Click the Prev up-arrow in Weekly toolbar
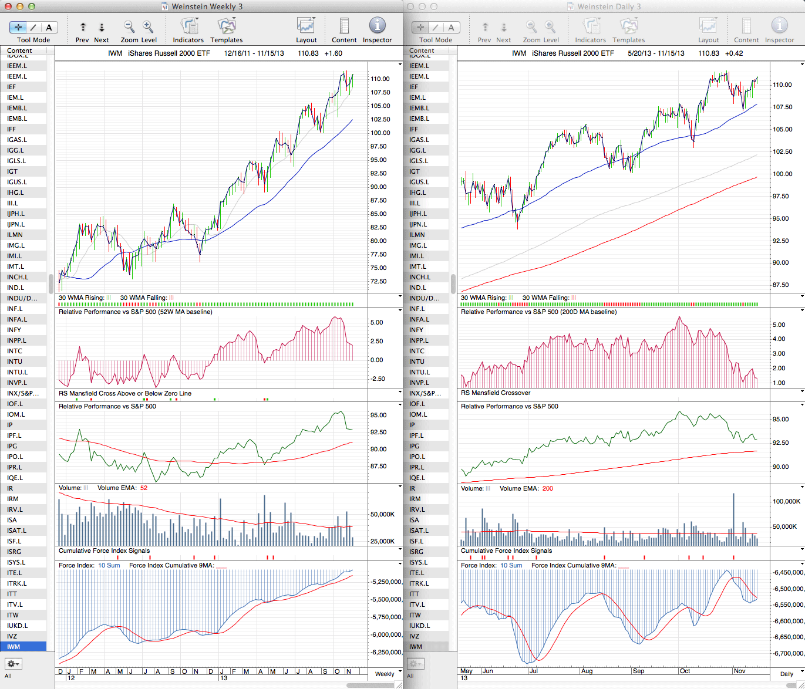This screenshot has width=805, height=689. pos(83,27)
